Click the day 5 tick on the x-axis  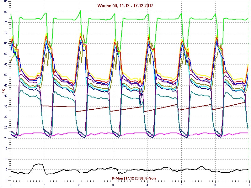point(181,185)
